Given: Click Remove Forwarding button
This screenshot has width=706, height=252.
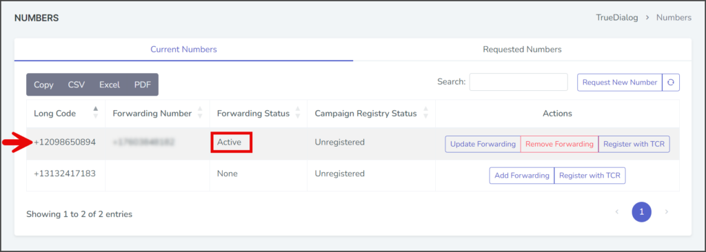Looking at the screenshot, I should click(559, 144).
